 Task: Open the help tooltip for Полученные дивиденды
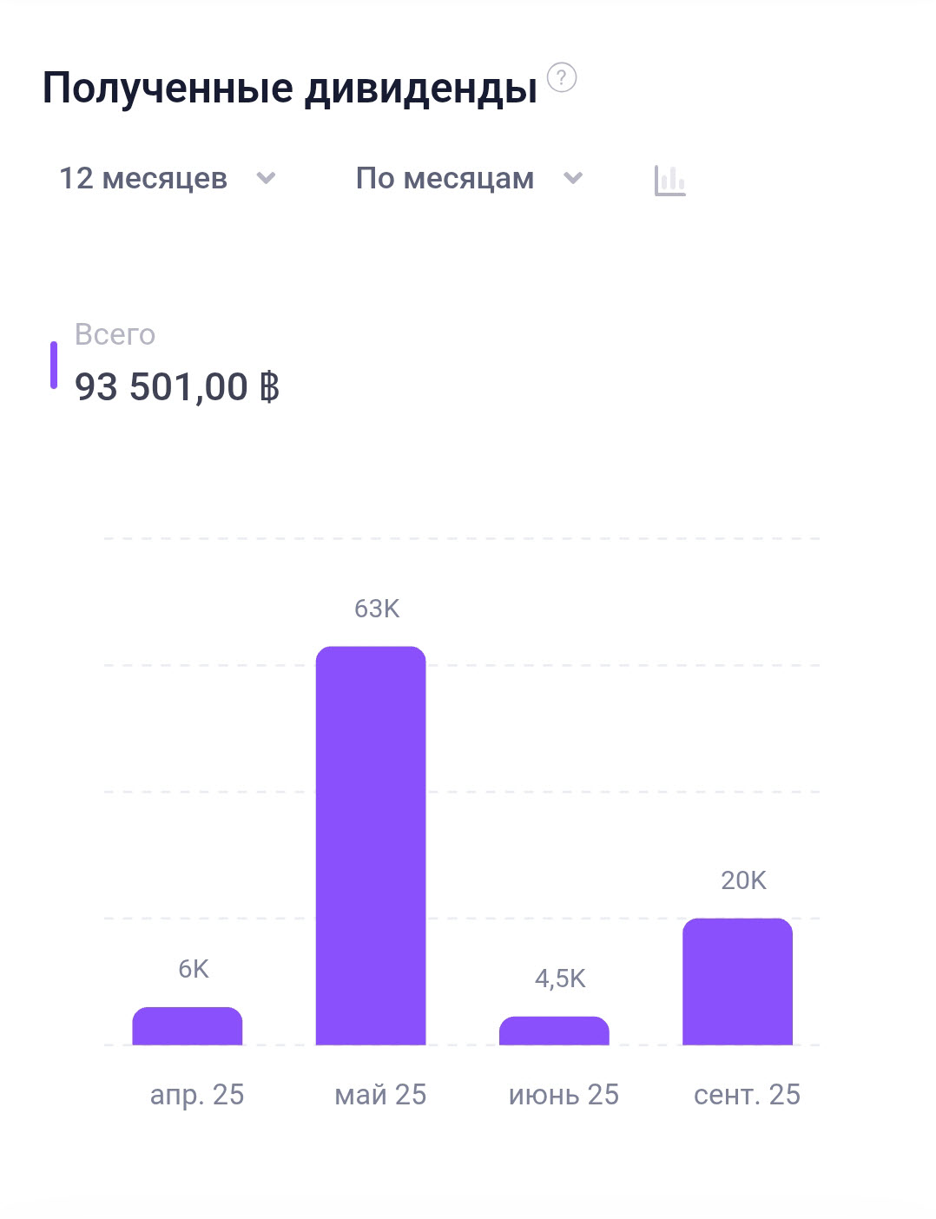click(x=562, y=77)
